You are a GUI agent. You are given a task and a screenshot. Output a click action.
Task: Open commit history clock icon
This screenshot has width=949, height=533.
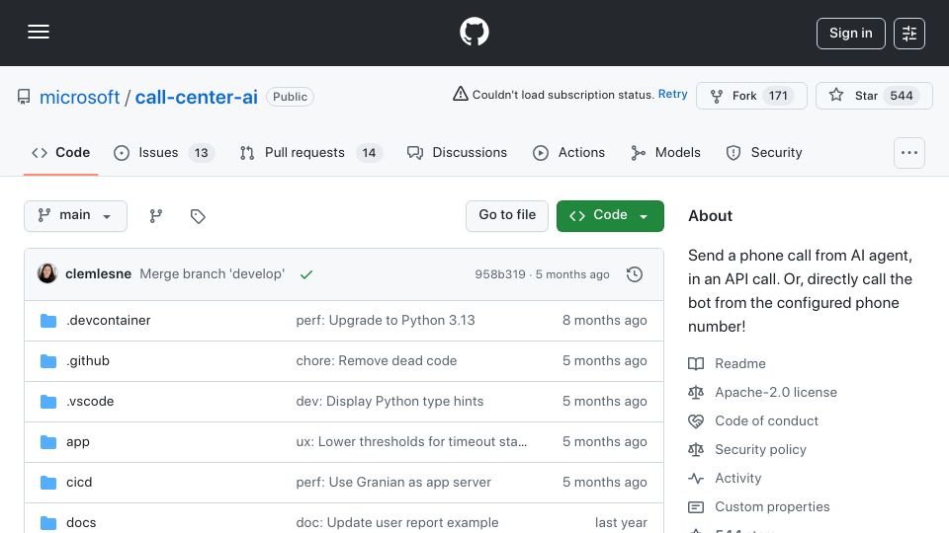(x=635, y=274)
